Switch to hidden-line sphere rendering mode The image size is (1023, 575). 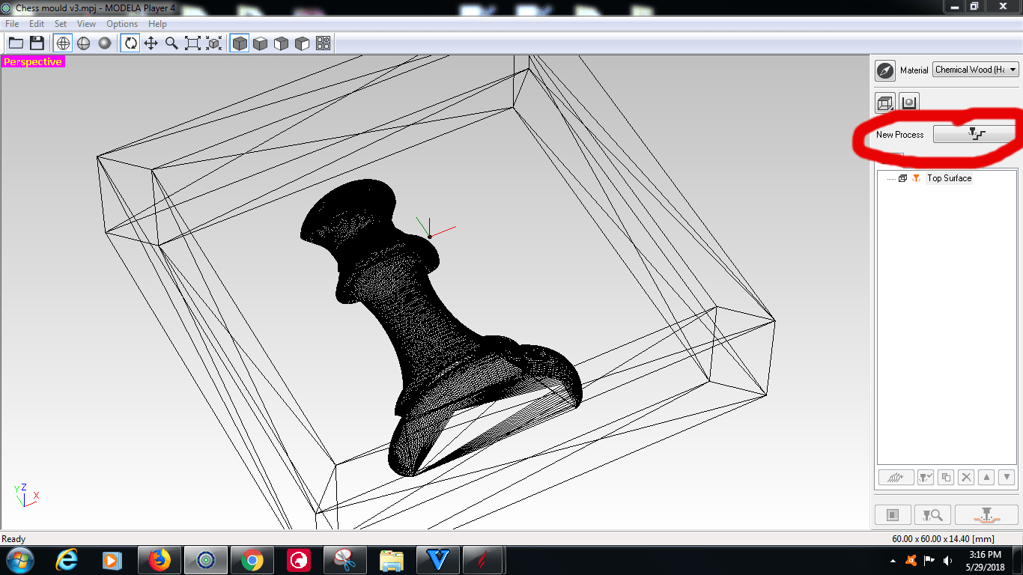(x=84, y=43)
